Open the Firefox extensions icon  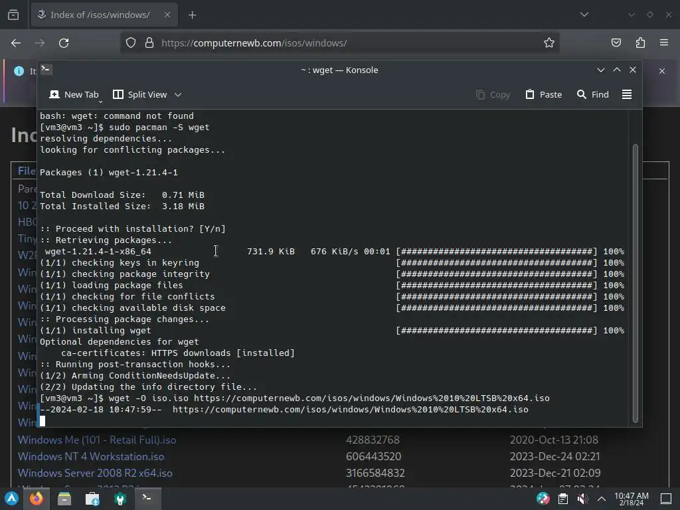click(640, 43)
